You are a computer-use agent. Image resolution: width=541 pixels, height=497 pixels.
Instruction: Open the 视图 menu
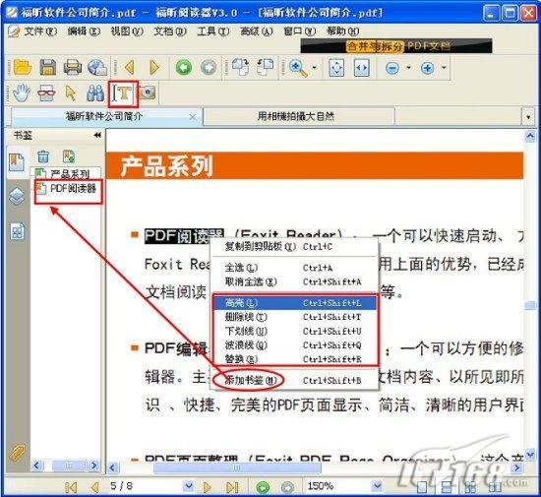127,31
